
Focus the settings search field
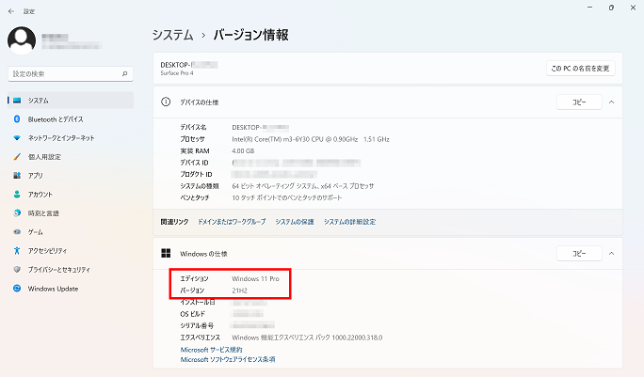pos(71,74)
